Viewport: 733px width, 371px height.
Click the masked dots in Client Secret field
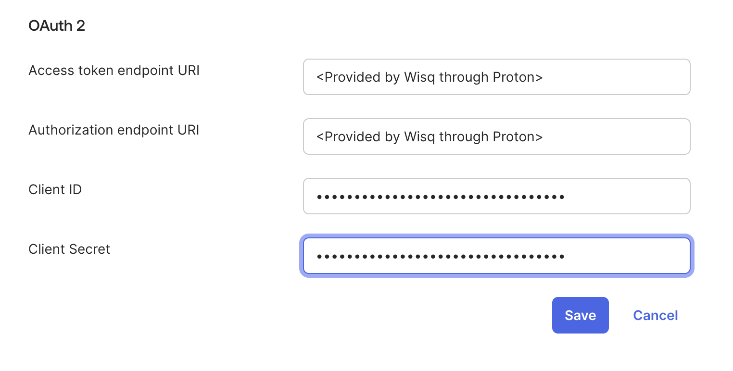(440, 256)
